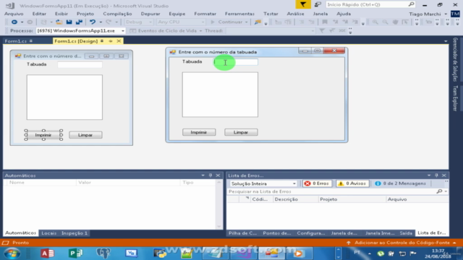The image size is (463, 260).
Task: Toggle the 0 Erros filter button
Action: (x=317, y=183)
